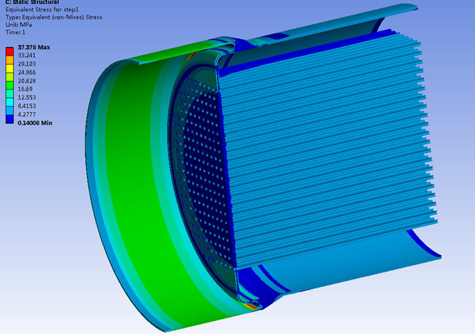Pick the bright yellow legend band
Viewport: 475px width, 334px height.
pyautogui.click(x=10, y=68)
